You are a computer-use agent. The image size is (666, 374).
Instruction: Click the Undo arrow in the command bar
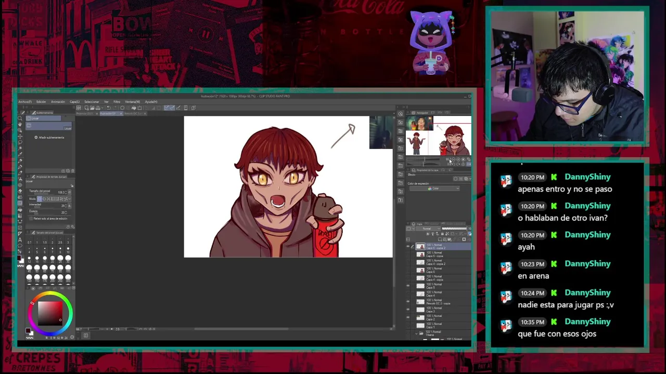(x=109, y=108)
